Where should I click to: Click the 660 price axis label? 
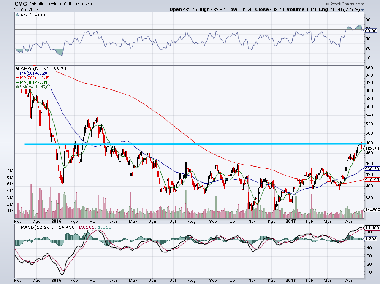tap(369, 68)
